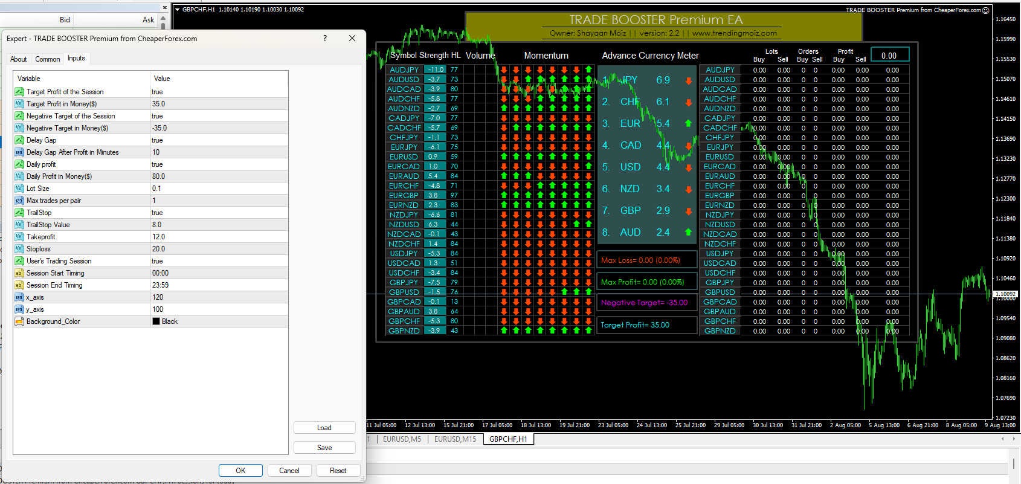Switch to the EURUSD,M5 chart tab
Viewport: 1021px width, 484px height.
pos(402,439)
